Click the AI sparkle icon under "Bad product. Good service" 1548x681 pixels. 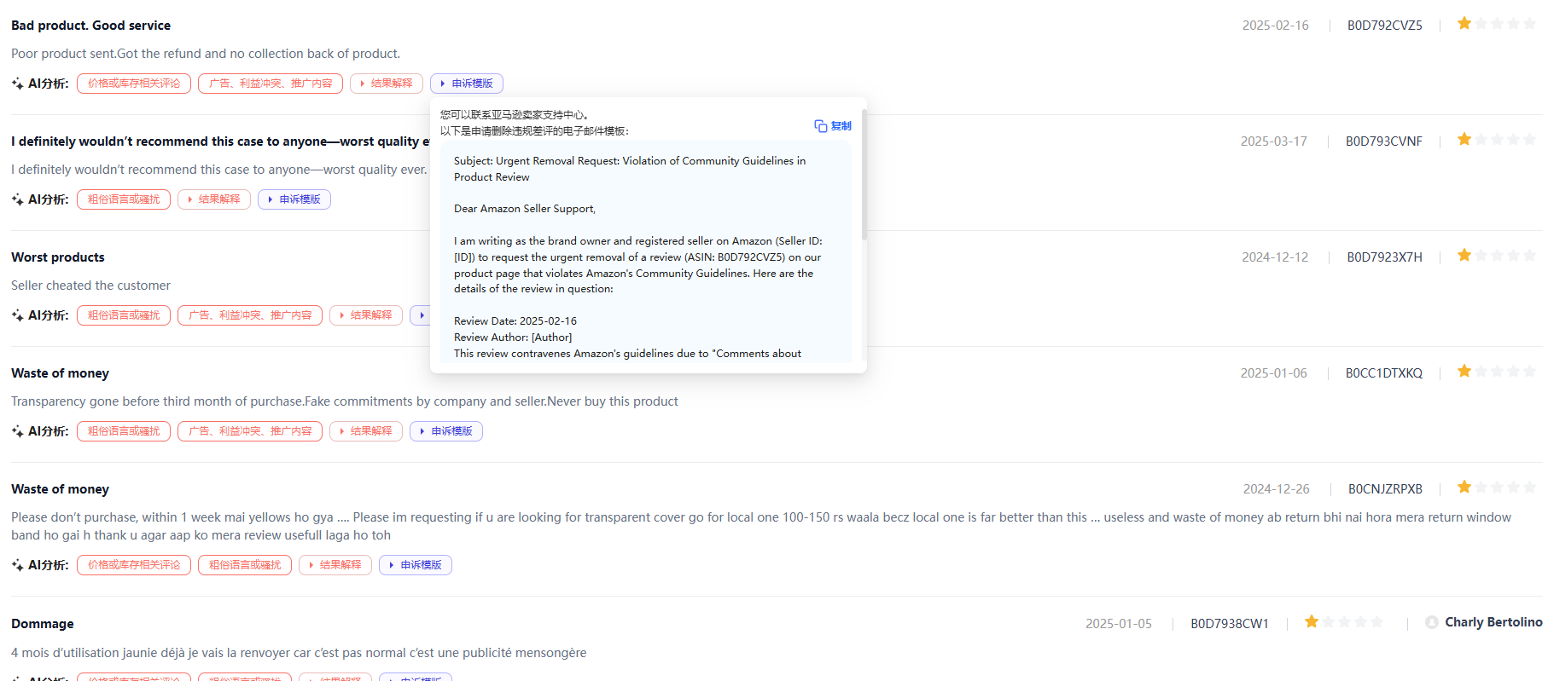(x=17, y=84)
